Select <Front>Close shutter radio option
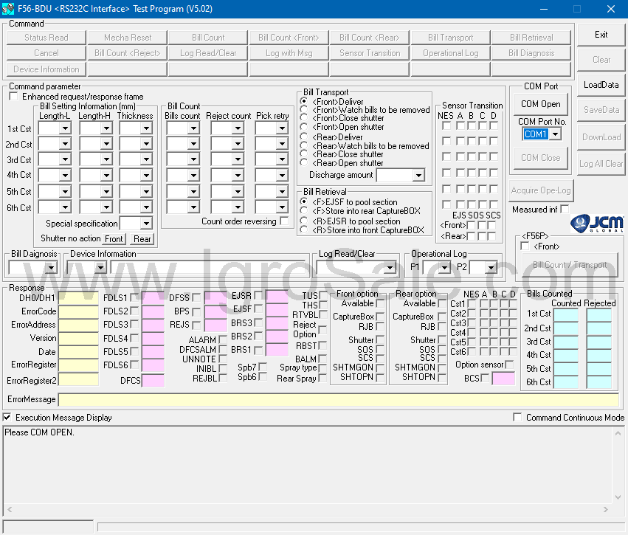The image size is (628, 535). [304, 118]
